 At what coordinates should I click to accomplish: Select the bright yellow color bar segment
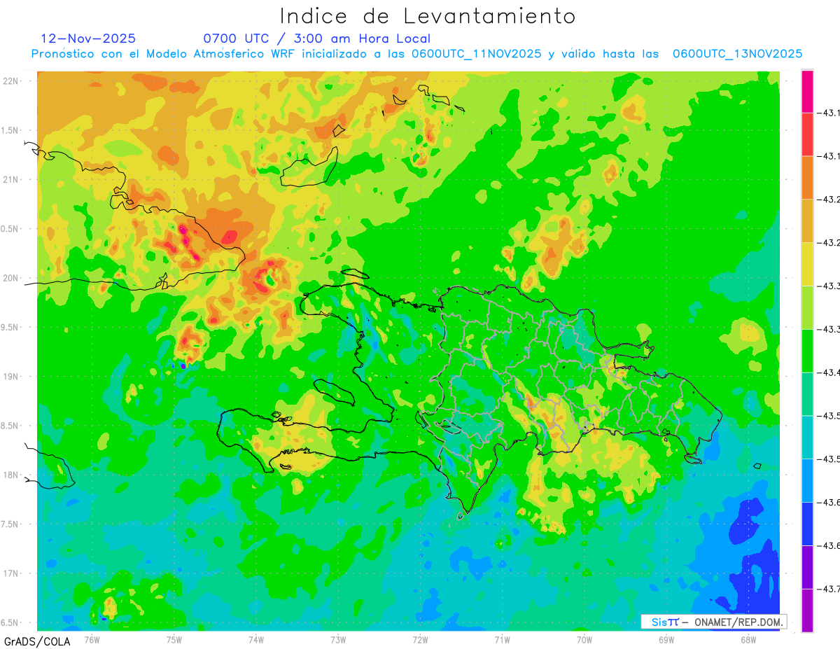[807, 264]
